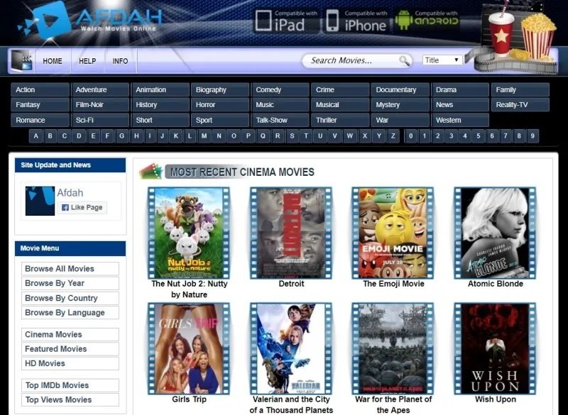This screenshot has height=415, width=568.
Task: Click the iPhone compatibility icon
Action: (x=332, y=21)
